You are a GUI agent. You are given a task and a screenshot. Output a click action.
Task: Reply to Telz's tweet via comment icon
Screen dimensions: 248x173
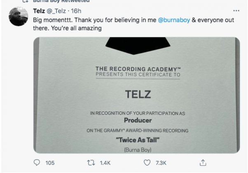(x=36, y=163)
